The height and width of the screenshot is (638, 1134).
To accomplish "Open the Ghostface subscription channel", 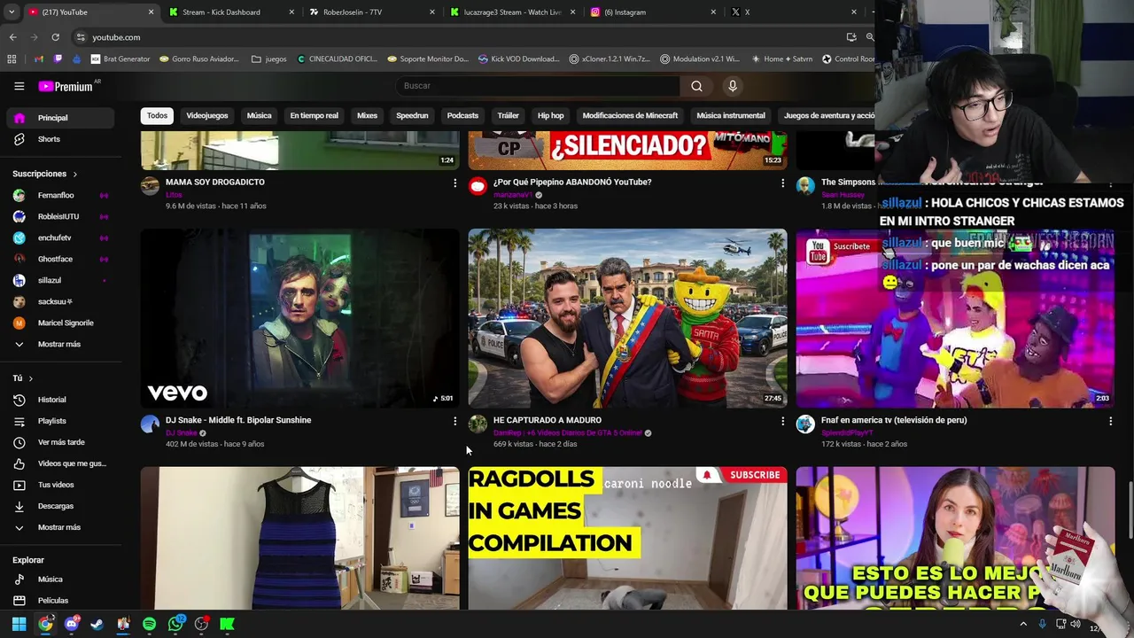I will click(x=60, y=259).
